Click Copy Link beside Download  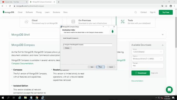(154, 73)
